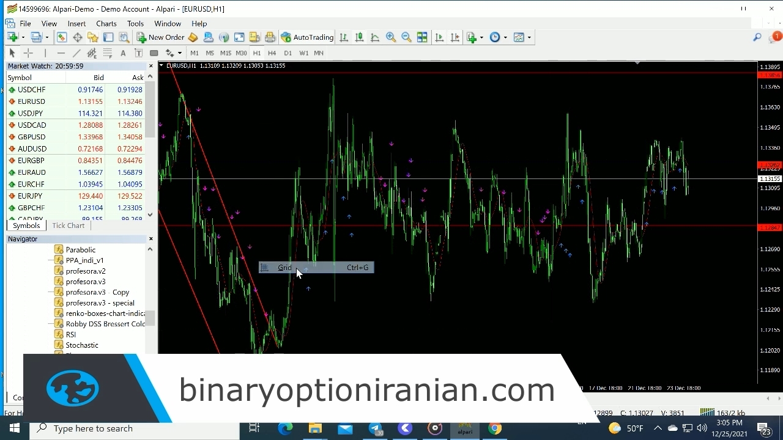Toggle the Auto Scroll button
The image size is (783, 440).
439,37
